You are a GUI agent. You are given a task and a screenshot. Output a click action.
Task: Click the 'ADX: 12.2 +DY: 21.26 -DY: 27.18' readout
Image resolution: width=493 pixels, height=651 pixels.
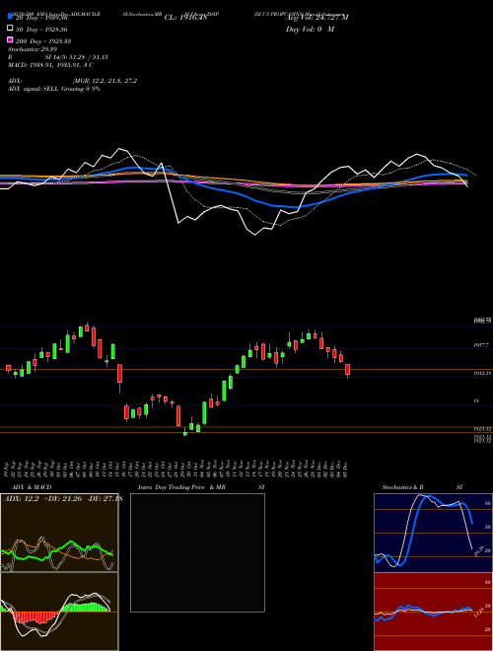point(63,499)
